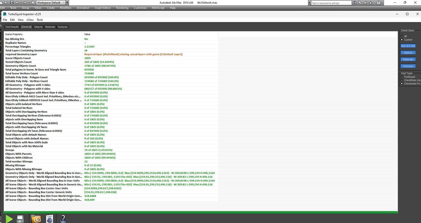This screenshot has height=223, width=421.
Task: Open the Workspace: Default dropdown
Action: click(x=51, y=2)
